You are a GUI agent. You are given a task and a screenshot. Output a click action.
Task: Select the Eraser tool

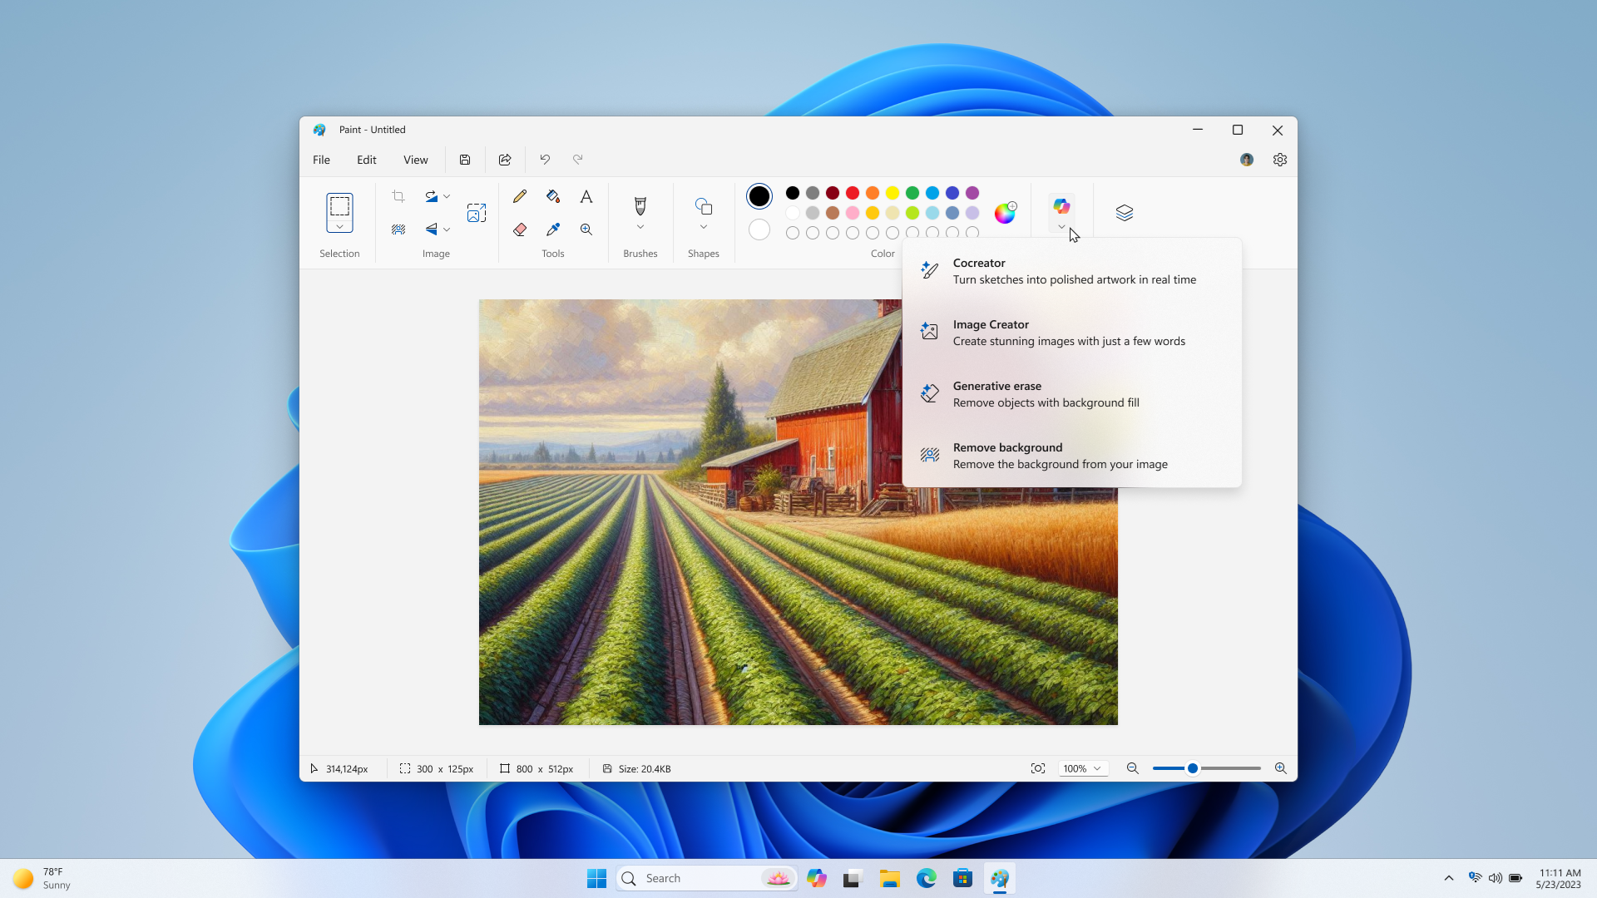[x=519, y=229]
